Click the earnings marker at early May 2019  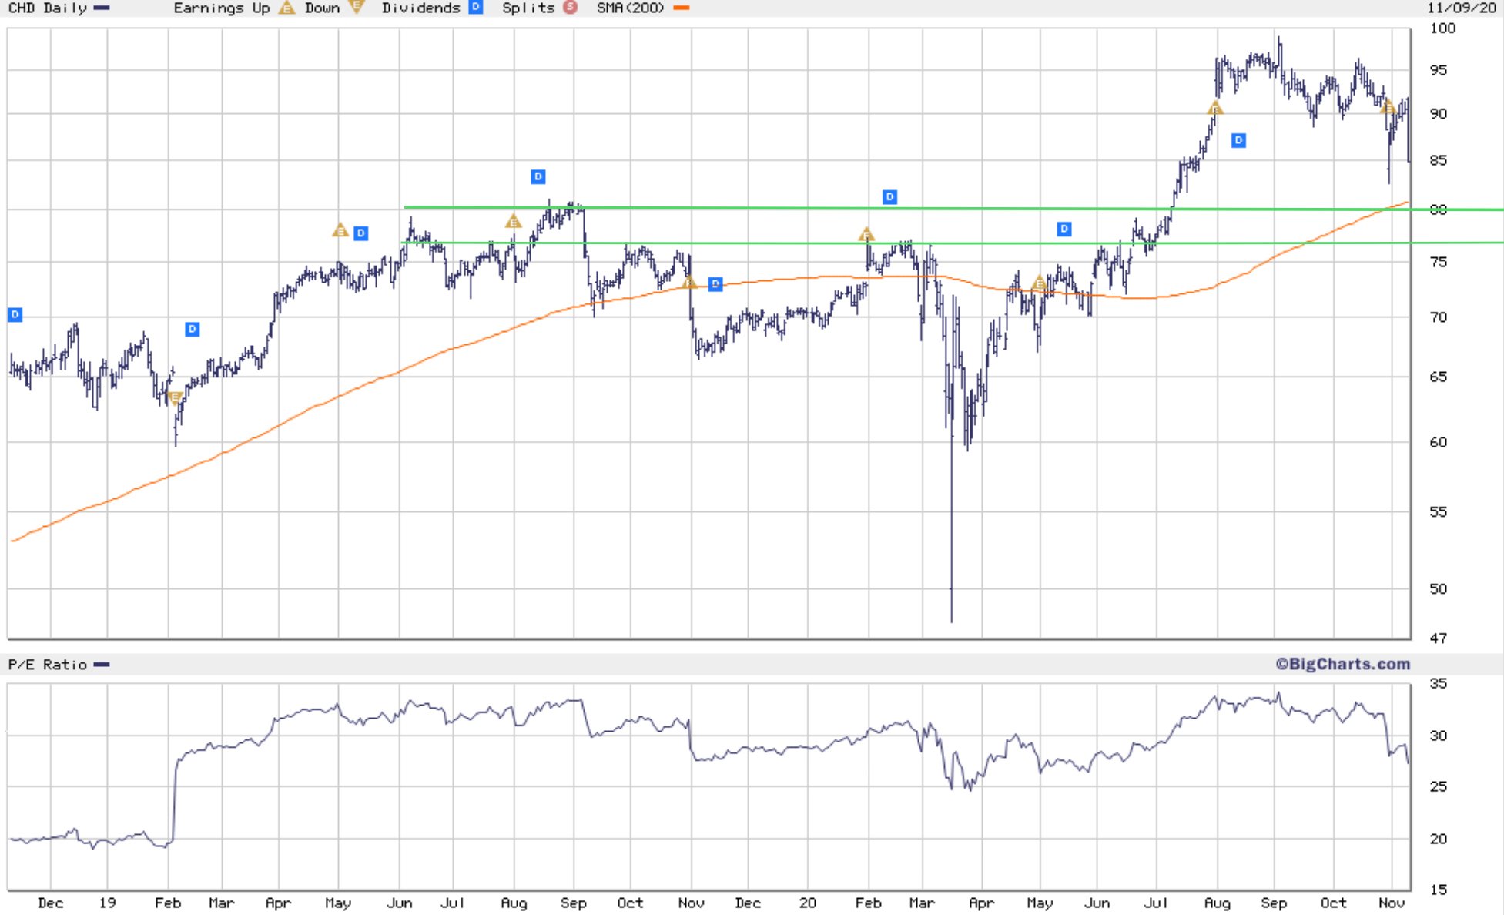[340, 230]
